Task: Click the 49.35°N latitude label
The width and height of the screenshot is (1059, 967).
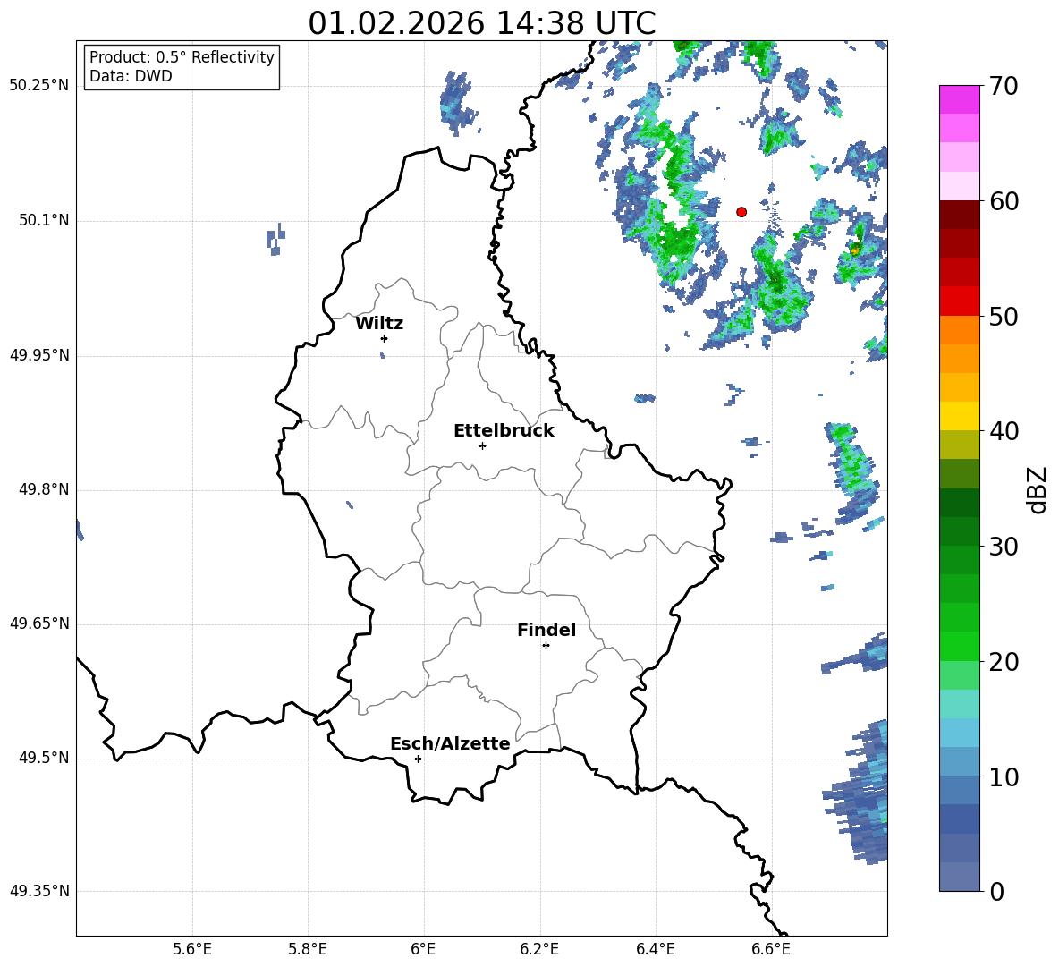Action: [39, 891]
